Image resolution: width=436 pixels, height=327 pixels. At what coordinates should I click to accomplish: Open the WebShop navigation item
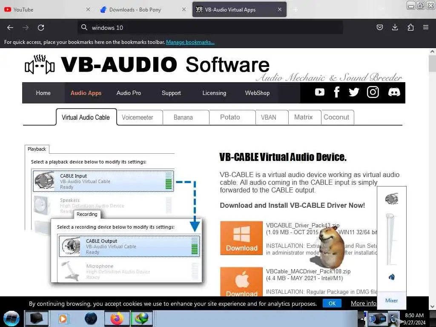[257, 93]
